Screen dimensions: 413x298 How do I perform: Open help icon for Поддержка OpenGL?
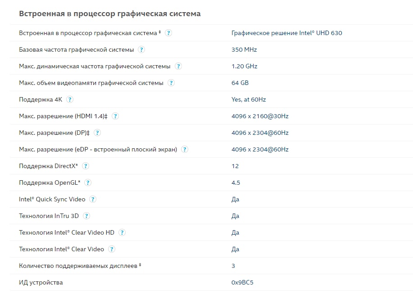pyautogui.click(x=88, y=182)
